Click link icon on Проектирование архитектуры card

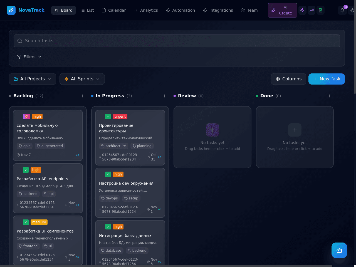coord(160,157)
